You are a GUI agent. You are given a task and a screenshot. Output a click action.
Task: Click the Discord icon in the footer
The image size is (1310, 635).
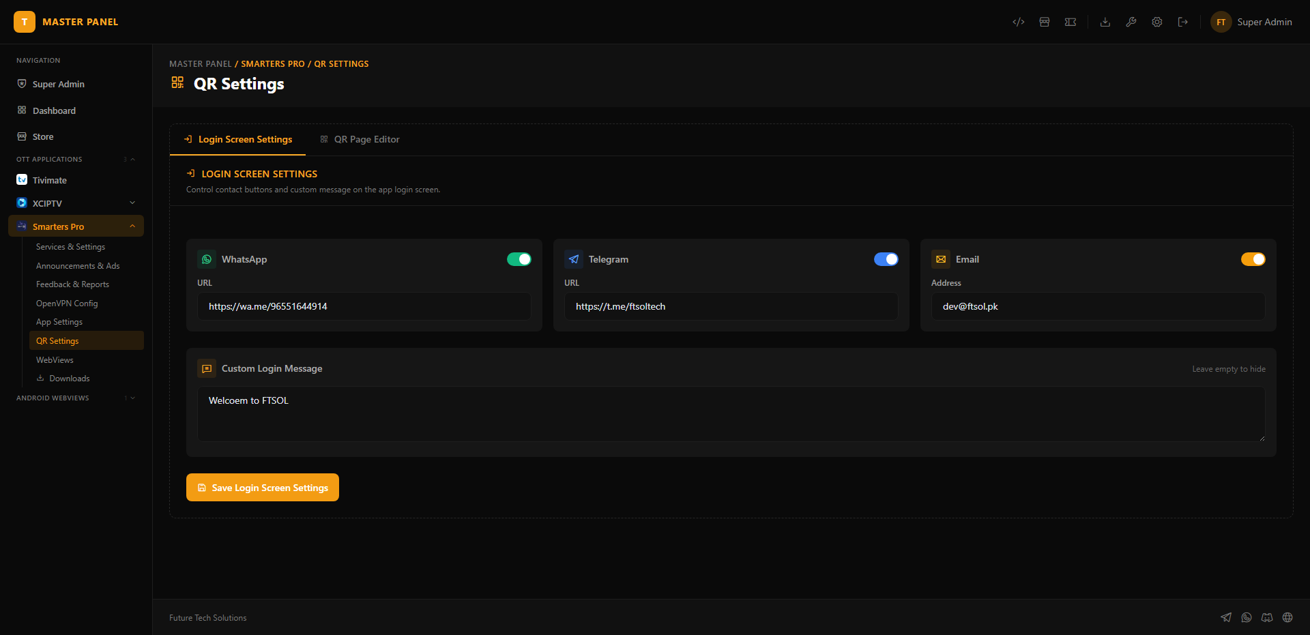pos(1267,617)
